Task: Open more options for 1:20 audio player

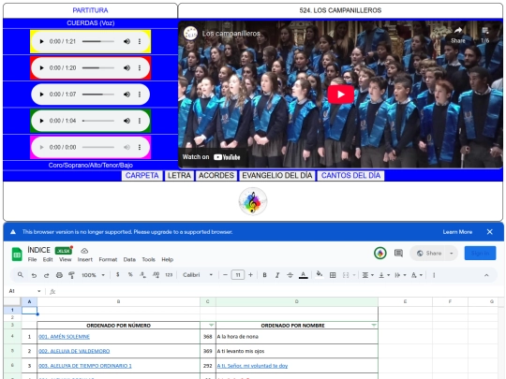Action: 140,67
